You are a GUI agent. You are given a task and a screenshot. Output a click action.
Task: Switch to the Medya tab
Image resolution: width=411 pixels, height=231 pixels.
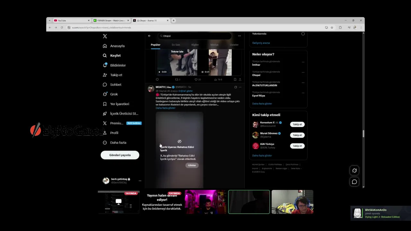(214, 45)
